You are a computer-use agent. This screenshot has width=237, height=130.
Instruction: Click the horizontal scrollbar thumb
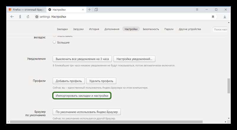[x=106, y=122]
